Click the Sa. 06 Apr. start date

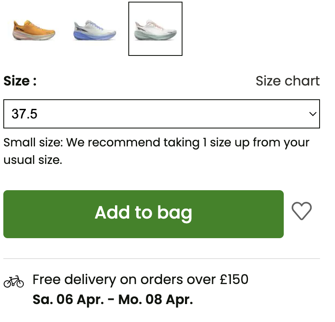click(x=68, y=299)
